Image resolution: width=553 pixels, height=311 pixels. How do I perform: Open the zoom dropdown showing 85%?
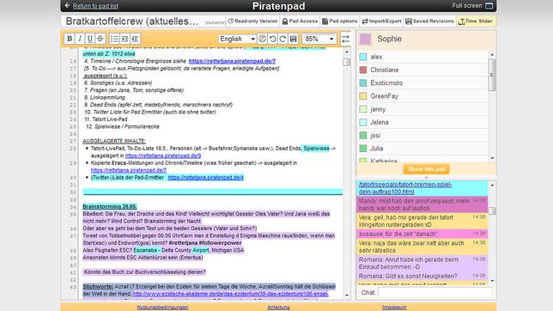point(319,39)
